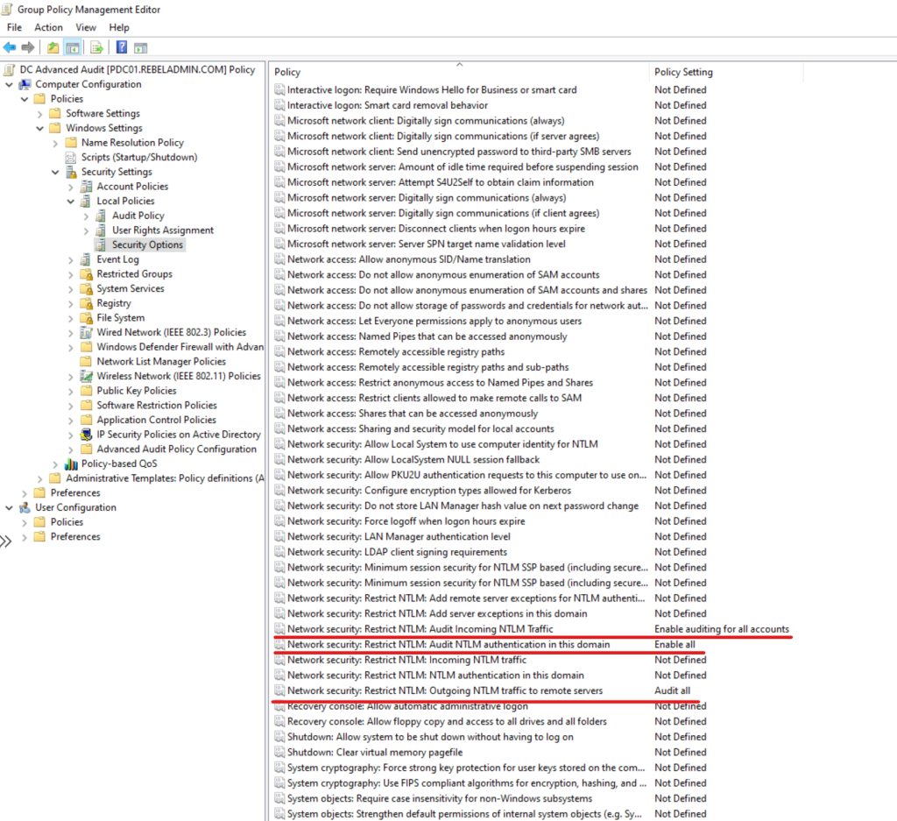Expand the User Configuration node
This screenshot has height=821, width=897.
coord(7,506)
